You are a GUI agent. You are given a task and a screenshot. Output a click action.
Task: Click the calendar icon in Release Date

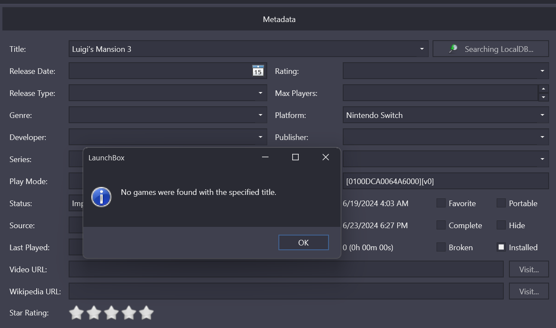[258, 71]
